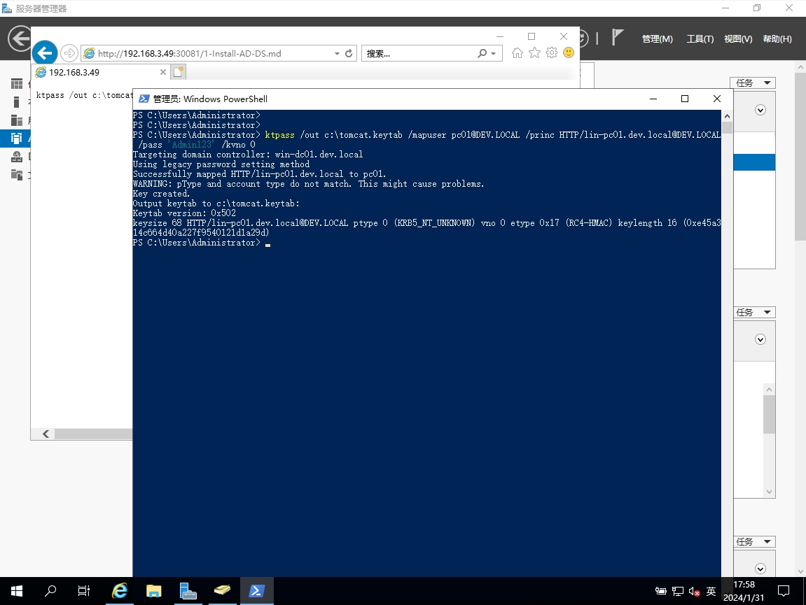This screenshot has height=605, width=806.
Task: Open the top 任务 dropdown
Action: (x=753, y=83)
